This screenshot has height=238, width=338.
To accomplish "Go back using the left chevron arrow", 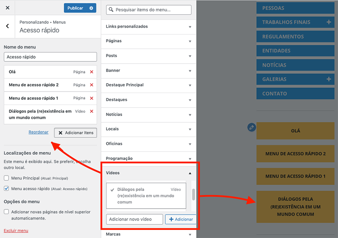I will coord(8,26).
